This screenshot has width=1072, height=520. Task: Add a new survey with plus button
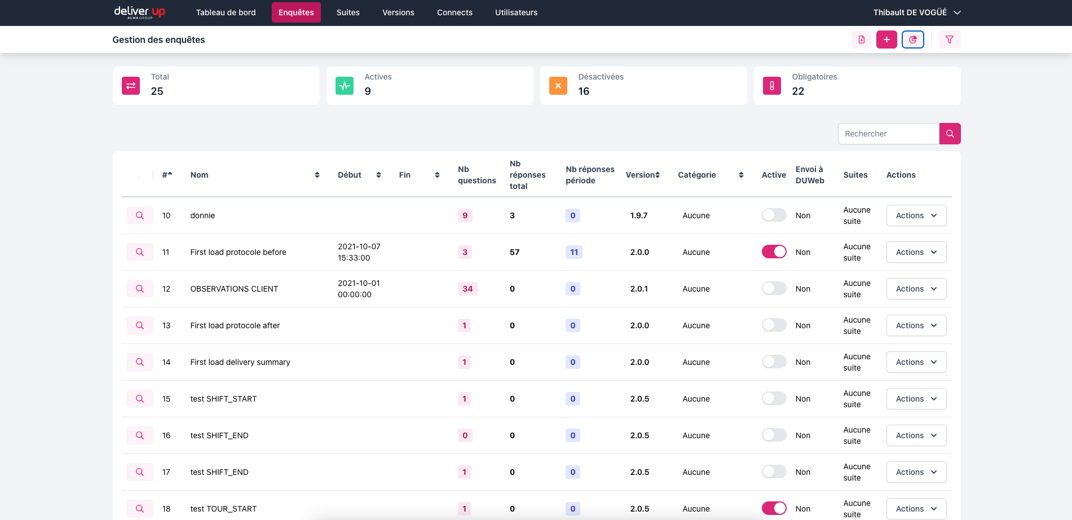[x=886, y=39]
